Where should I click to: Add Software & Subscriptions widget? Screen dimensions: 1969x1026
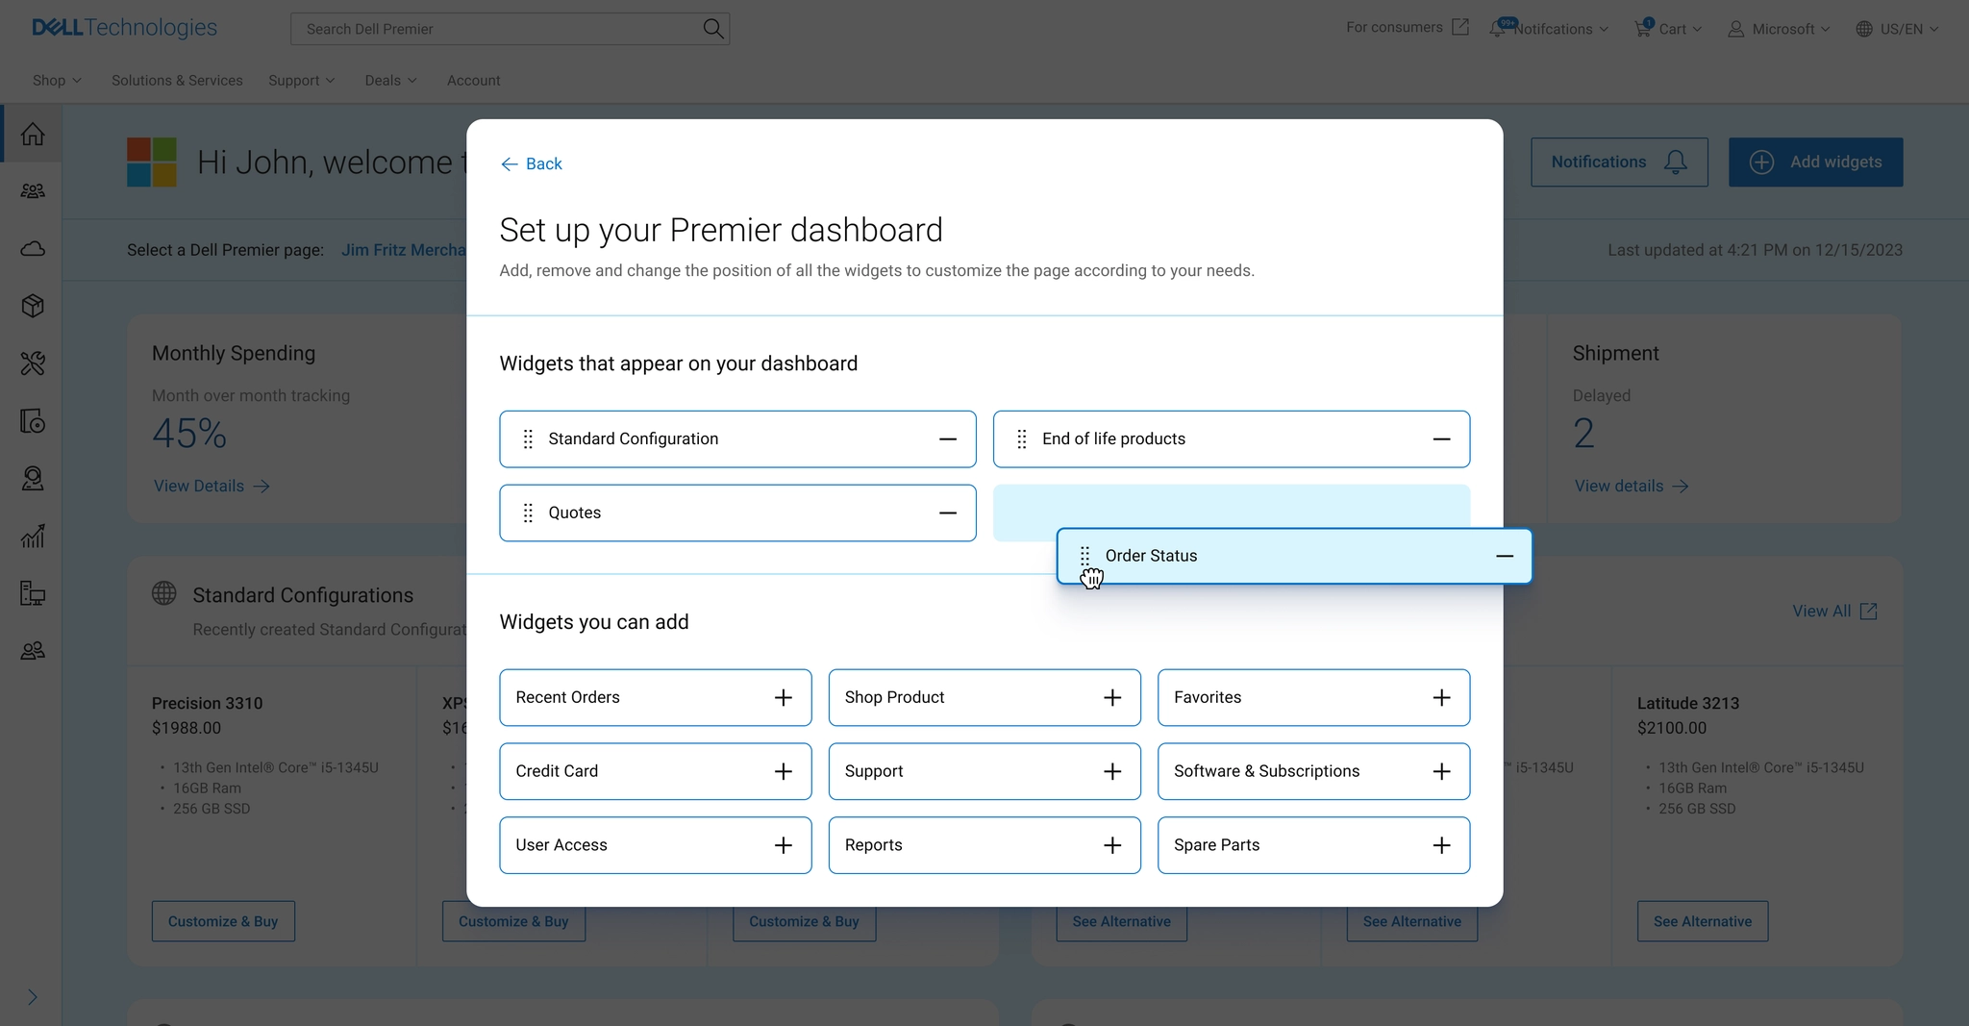coord(1441,771)
